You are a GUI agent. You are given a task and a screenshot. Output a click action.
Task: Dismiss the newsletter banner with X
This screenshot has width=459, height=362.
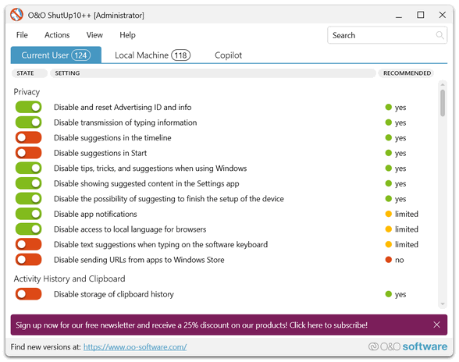point(436,325)
